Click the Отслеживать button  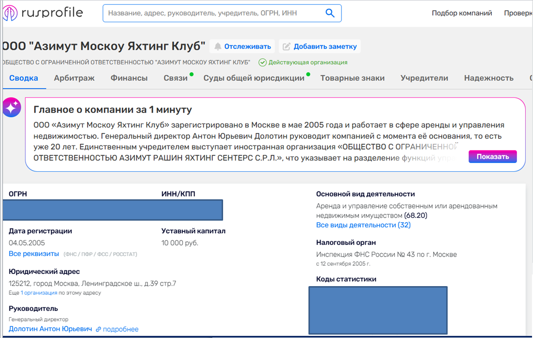(x=242, y=47)
